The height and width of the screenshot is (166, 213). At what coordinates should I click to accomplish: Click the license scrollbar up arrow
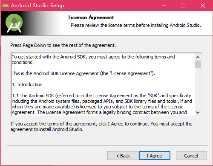pos(198,57)
